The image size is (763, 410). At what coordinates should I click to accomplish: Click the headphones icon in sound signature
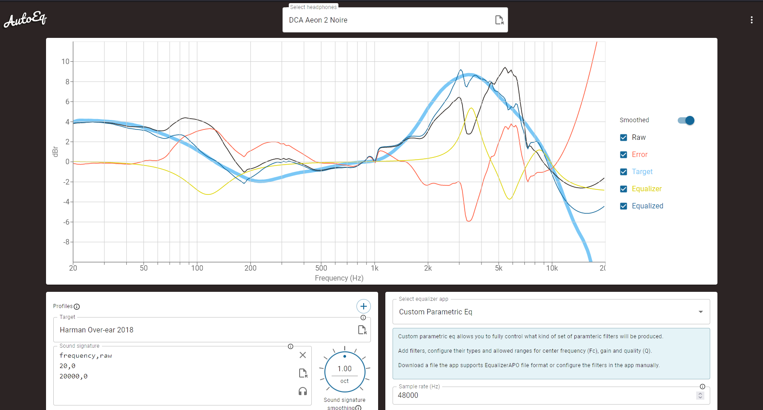coord(303,391)
